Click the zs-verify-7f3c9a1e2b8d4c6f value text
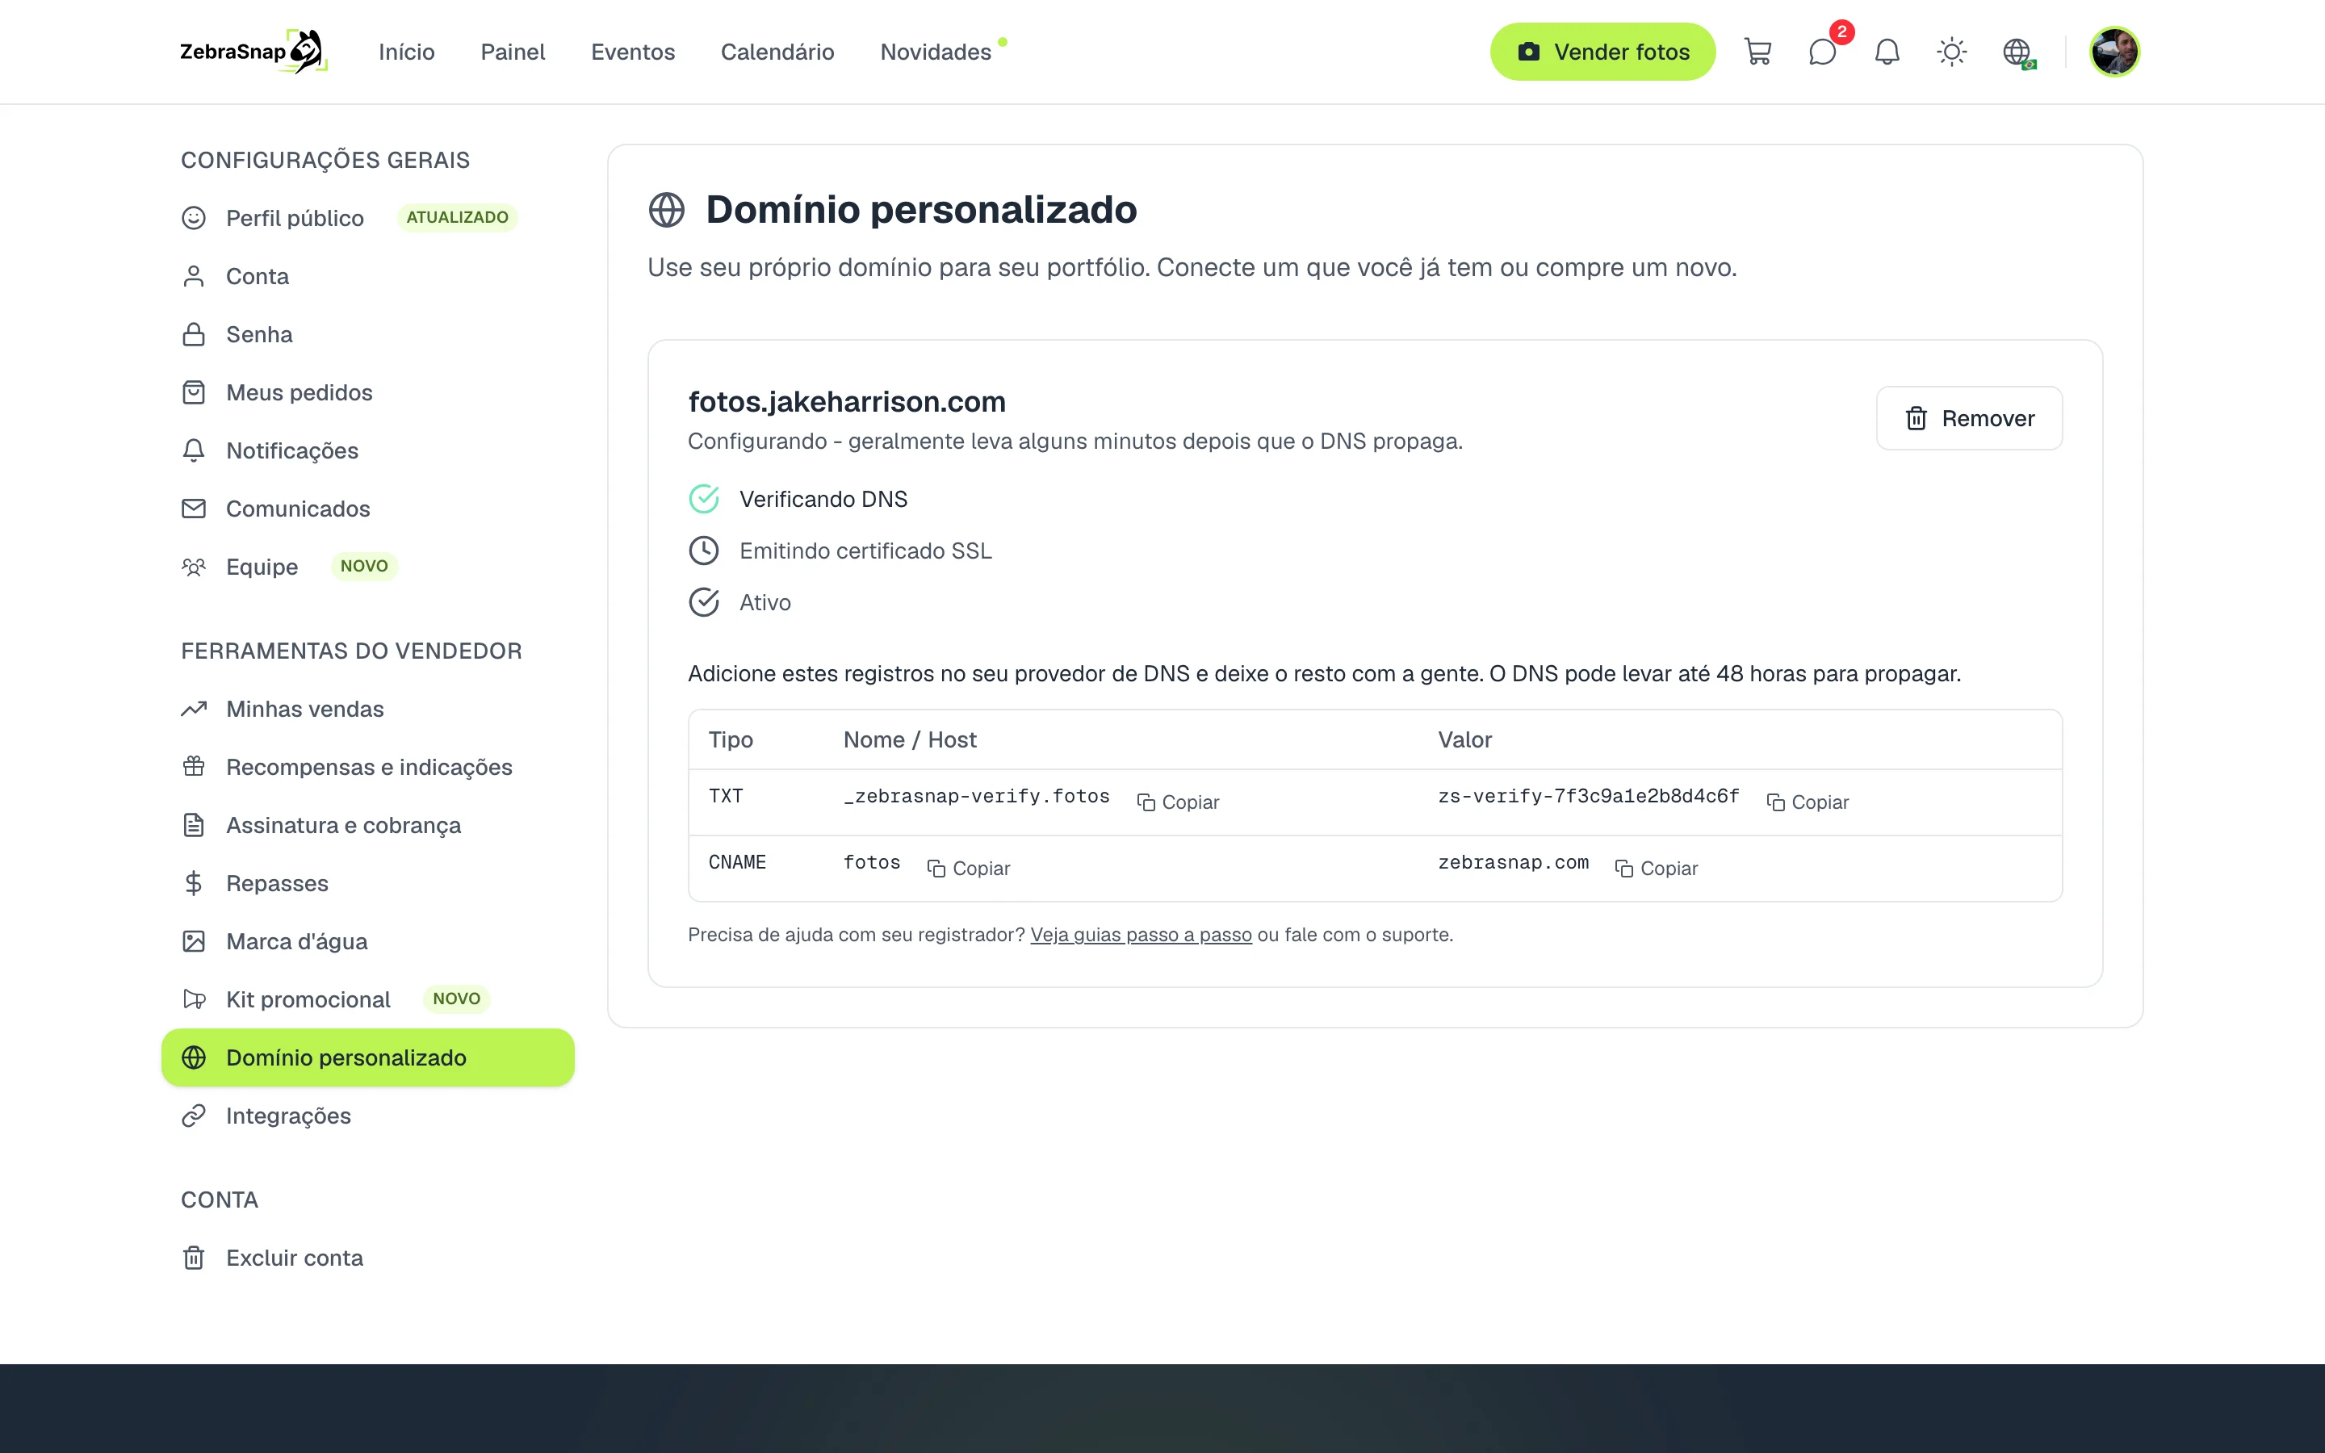The height and width of the screenshot is (1453, 2325). pos(1588,797)
